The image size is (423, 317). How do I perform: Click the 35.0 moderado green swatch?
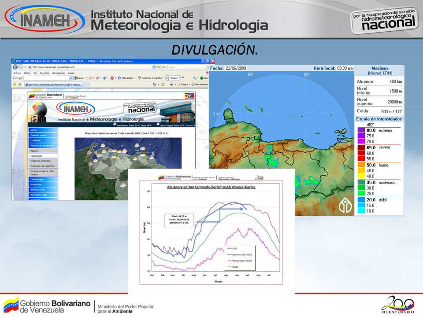361,182
